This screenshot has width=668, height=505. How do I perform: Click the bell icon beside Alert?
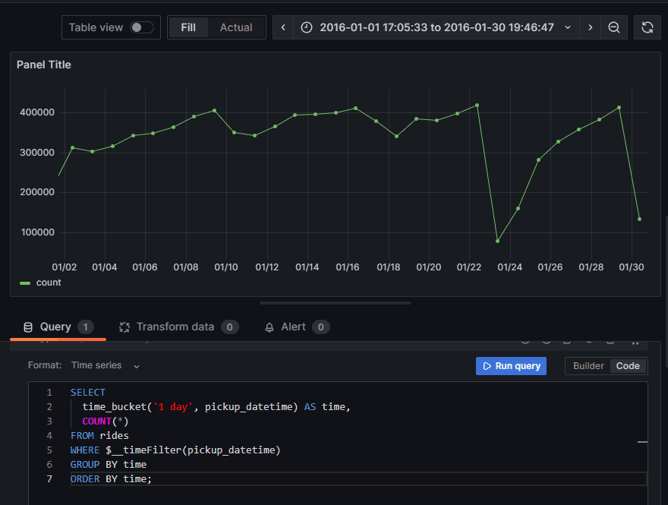(x=269, y=327)
